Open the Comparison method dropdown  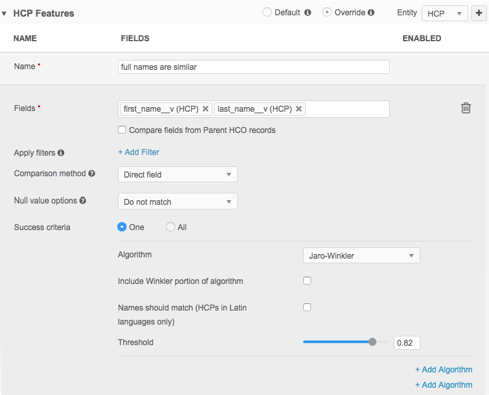pyautogui.click(x=177, y=174)
